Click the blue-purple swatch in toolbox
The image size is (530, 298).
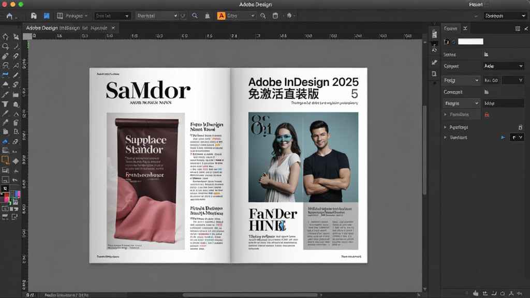[x=16, y=194]
